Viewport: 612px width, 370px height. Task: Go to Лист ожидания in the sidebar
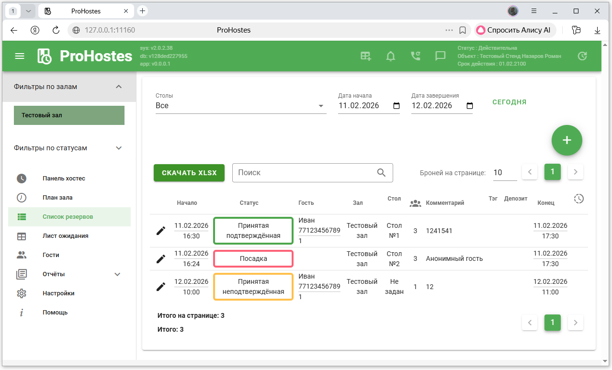tap(65, 236)
